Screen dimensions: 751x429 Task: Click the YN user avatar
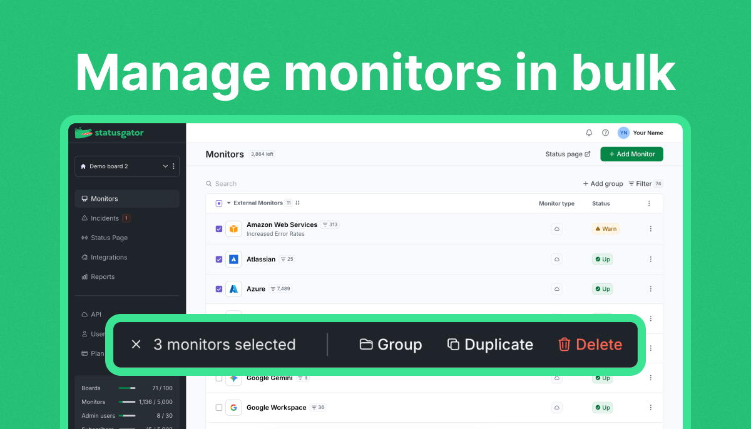[x=623, y=133]
